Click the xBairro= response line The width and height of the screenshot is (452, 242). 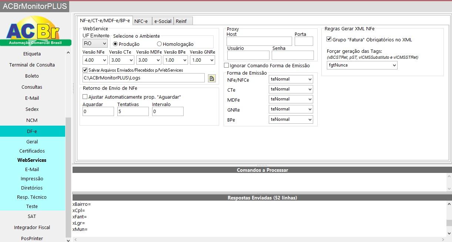click(x=82, y=204)
